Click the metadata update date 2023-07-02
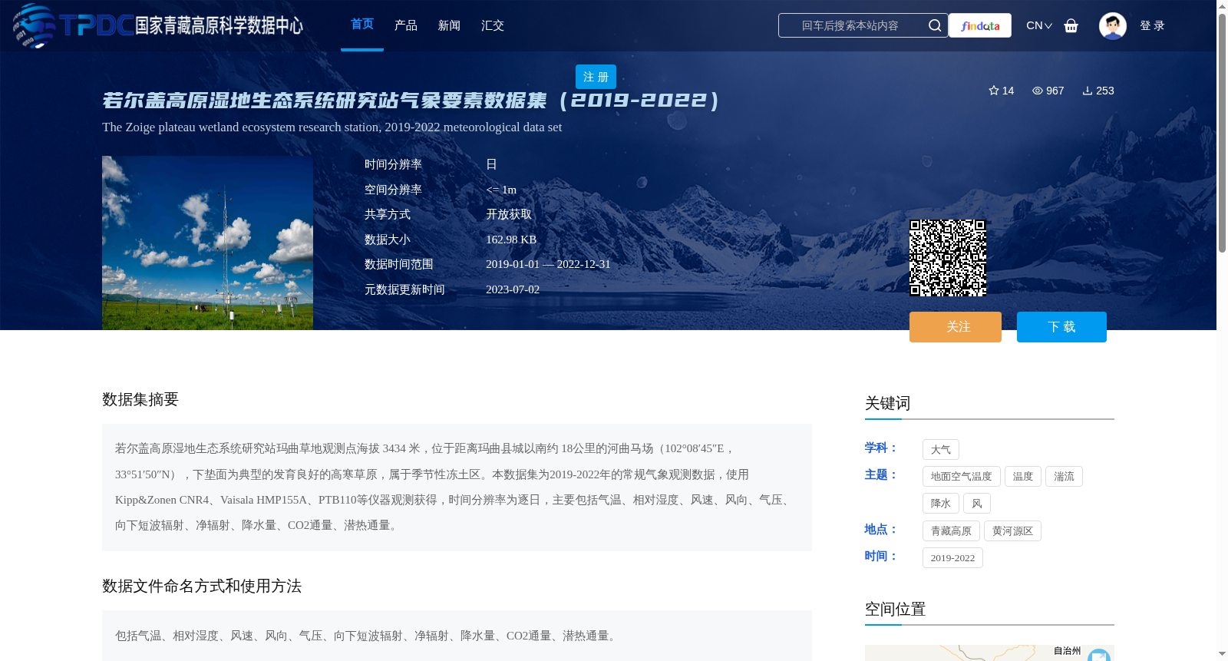This screenshot has height=661, width=1228. coord(513,289)
